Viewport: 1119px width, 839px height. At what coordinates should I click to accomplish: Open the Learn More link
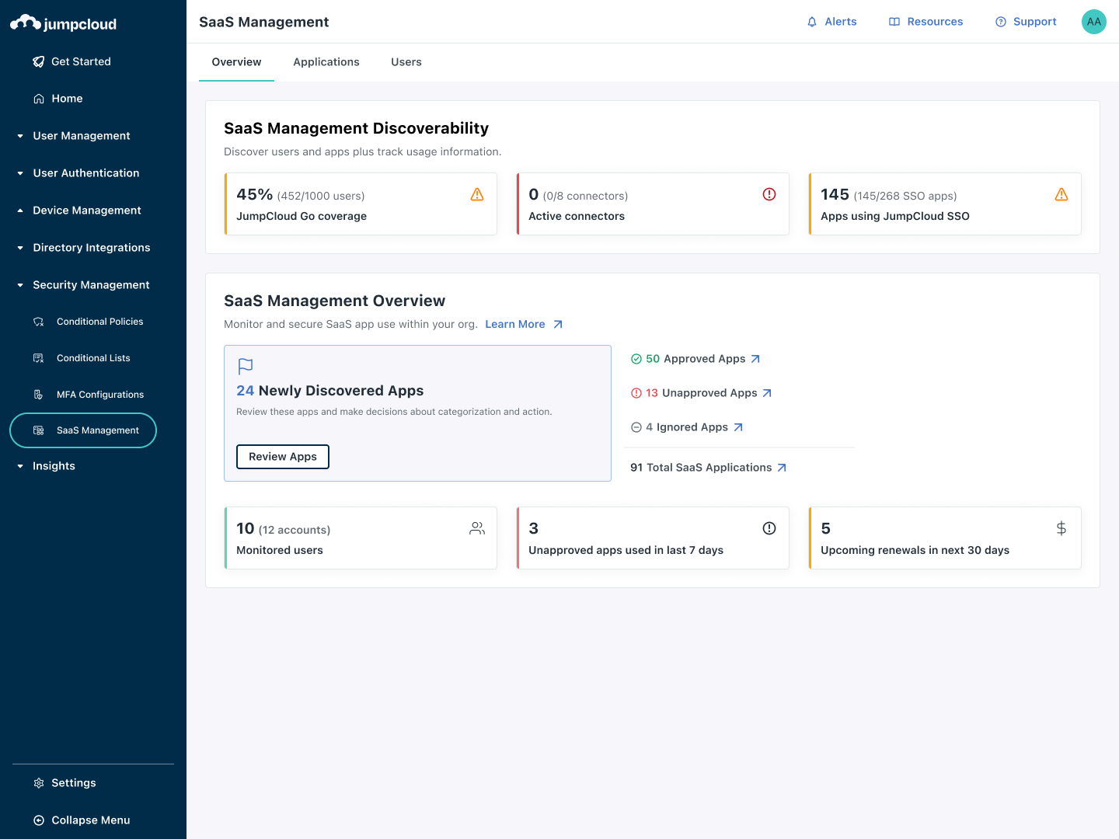524,325
